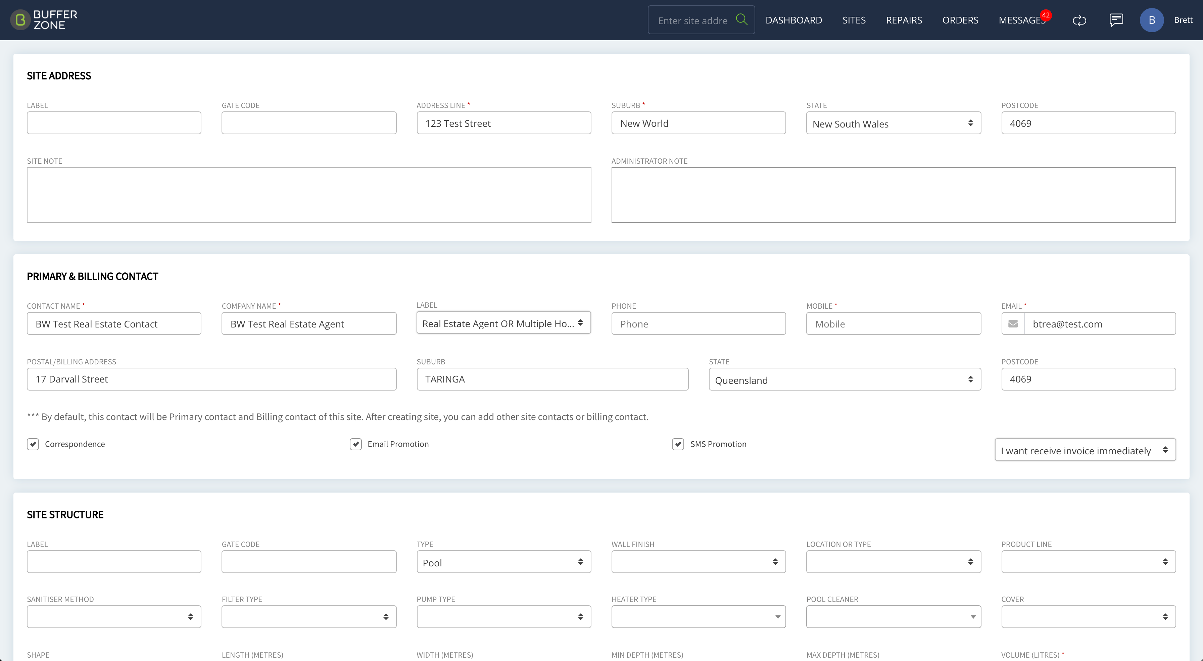
Task: Click the Site Address Postcode field
Action: tap(1089, 123)
